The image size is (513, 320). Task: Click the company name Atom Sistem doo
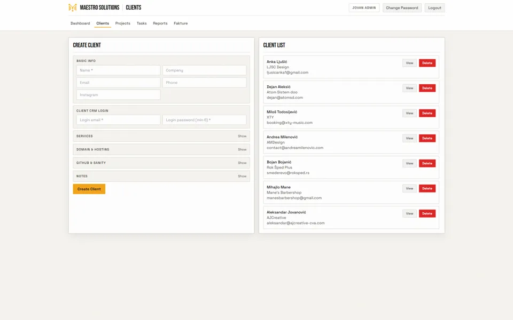point(282,92)
